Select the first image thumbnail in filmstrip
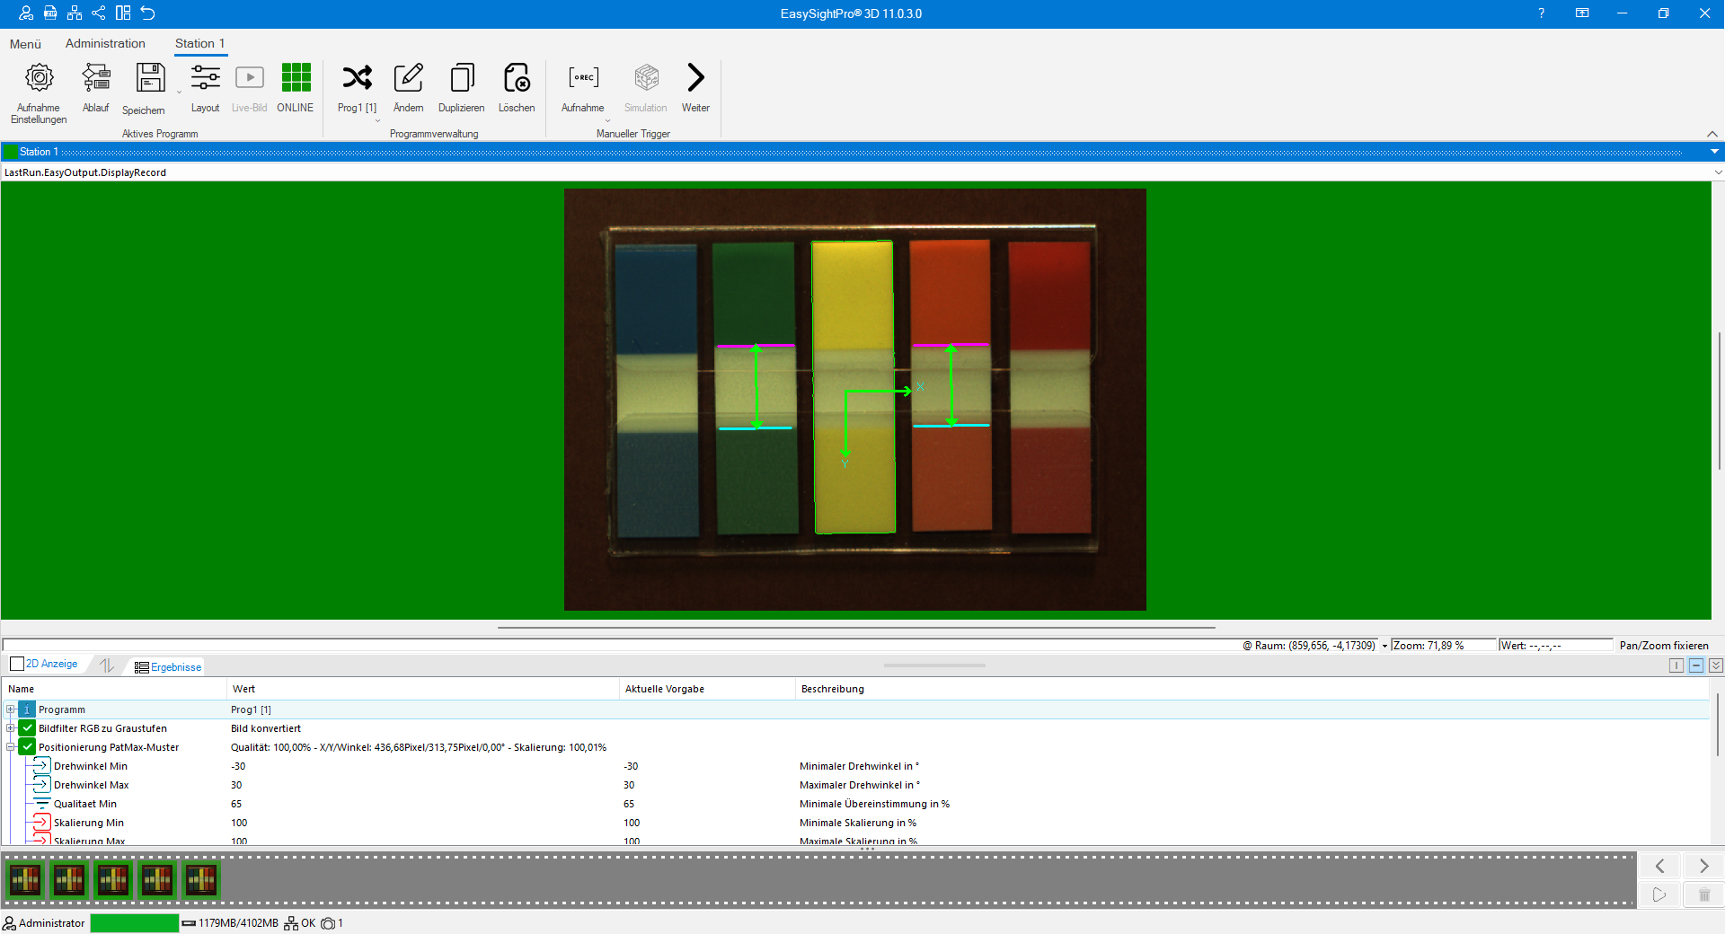The width and height of the screenshot is (1725, 934). click(x=25, y=880)
